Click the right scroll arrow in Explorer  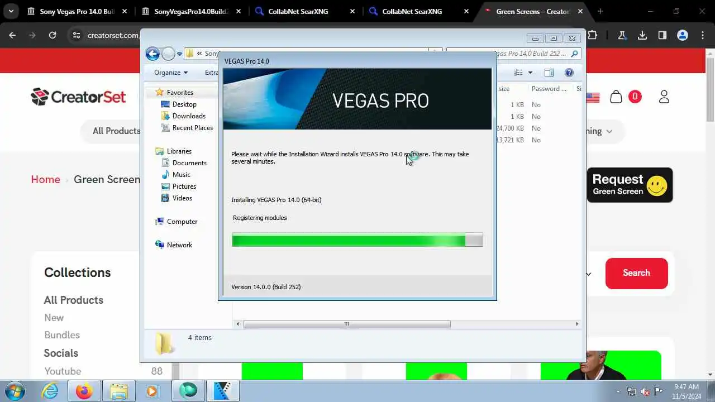(x=577, y=324)
